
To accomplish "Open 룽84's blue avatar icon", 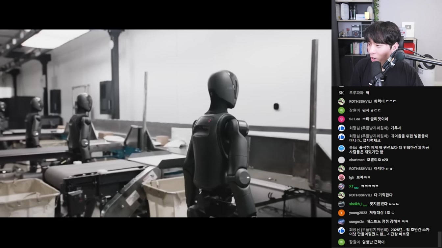I will [x=341, y=148].
